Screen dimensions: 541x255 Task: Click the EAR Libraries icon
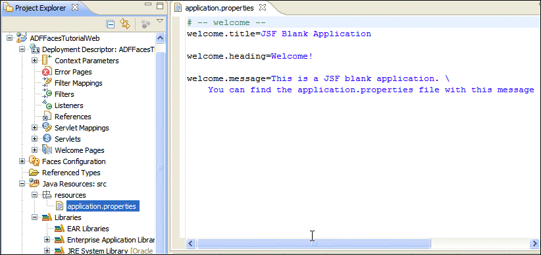tap(59, 229)
